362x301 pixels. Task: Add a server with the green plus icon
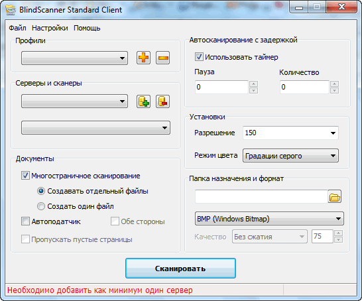tap(143, 101)
